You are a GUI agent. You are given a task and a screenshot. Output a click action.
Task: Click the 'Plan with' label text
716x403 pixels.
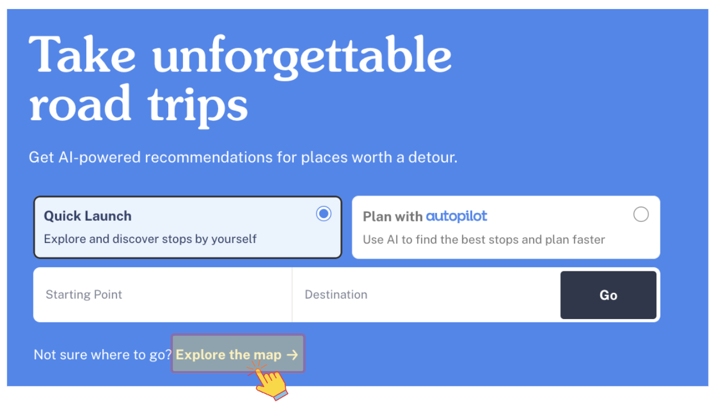(x=393, y=216)
